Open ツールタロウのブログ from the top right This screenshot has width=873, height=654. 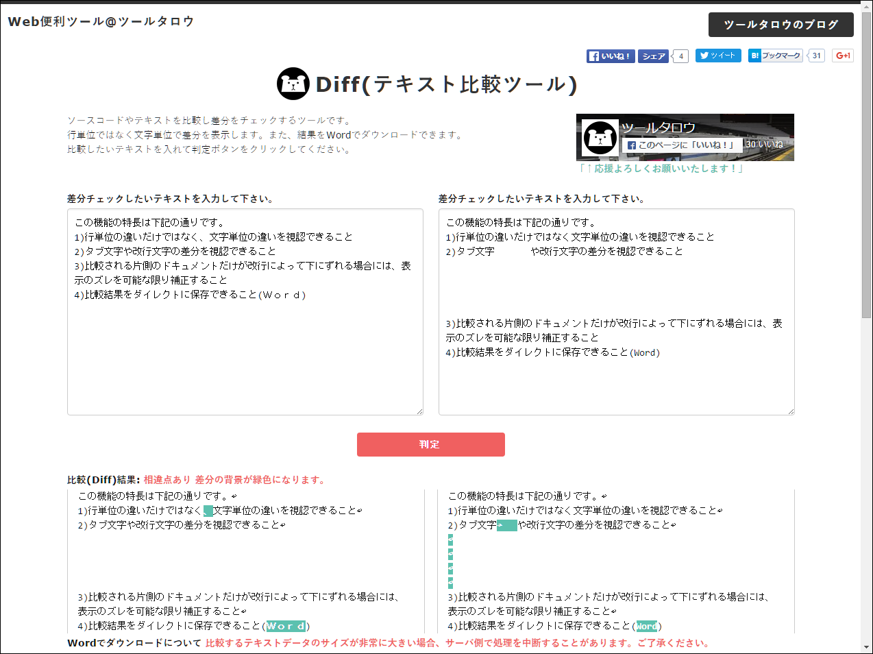tap(780, 25)
